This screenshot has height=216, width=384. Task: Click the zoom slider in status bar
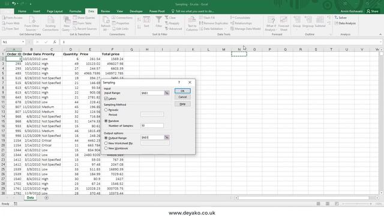(357, 204)
